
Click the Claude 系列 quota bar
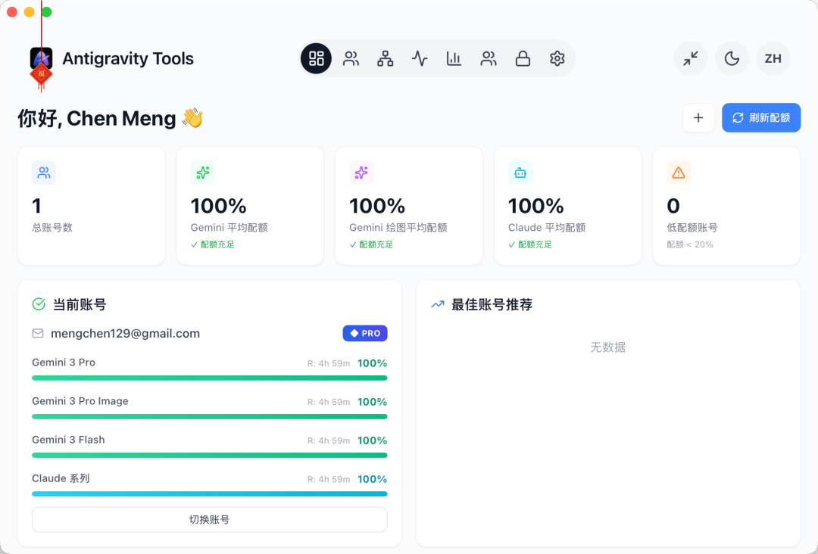(x=209, y=493)
